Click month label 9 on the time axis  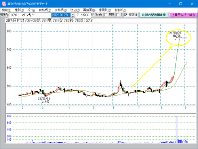click(186, 108)
